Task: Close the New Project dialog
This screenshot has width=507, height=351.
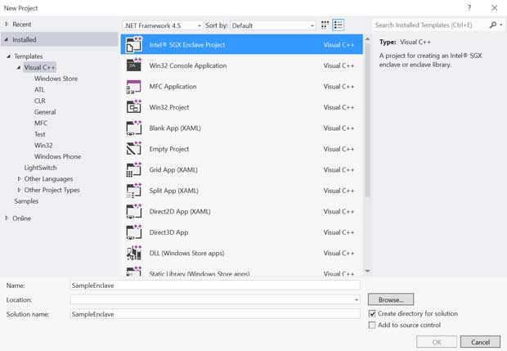Action: 495,7
